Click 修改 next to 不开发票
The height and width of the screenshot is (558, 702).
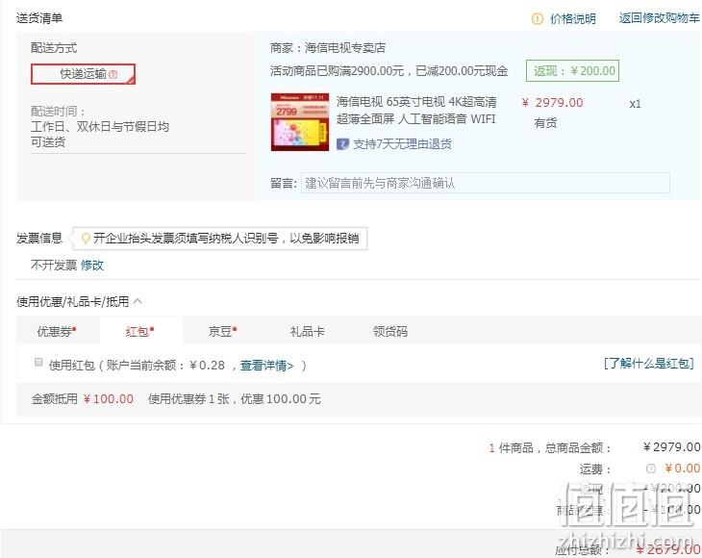click(92, 266)
